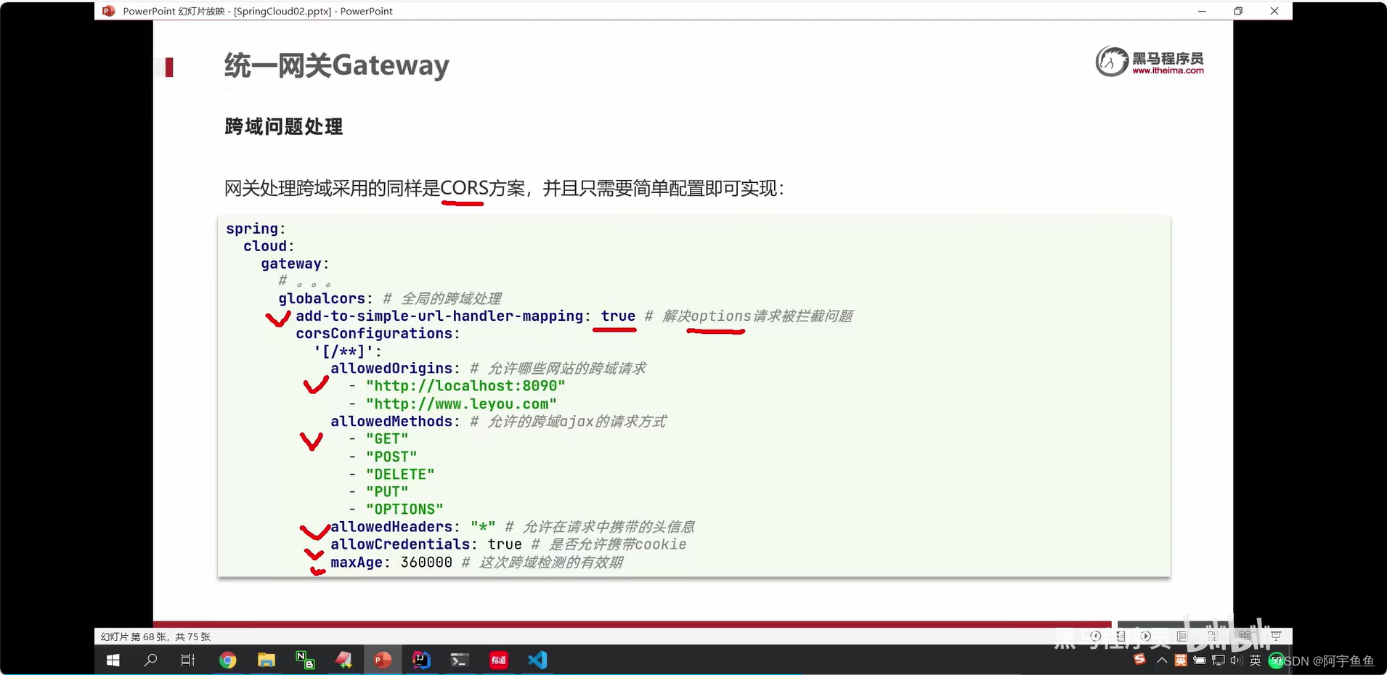
Task: Click the subtitle 跨域问题处理
Action: pos(284,127)
